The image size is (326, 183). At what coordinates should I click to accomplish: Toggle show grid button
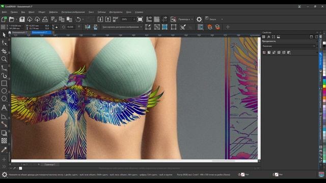click(157, 19)
